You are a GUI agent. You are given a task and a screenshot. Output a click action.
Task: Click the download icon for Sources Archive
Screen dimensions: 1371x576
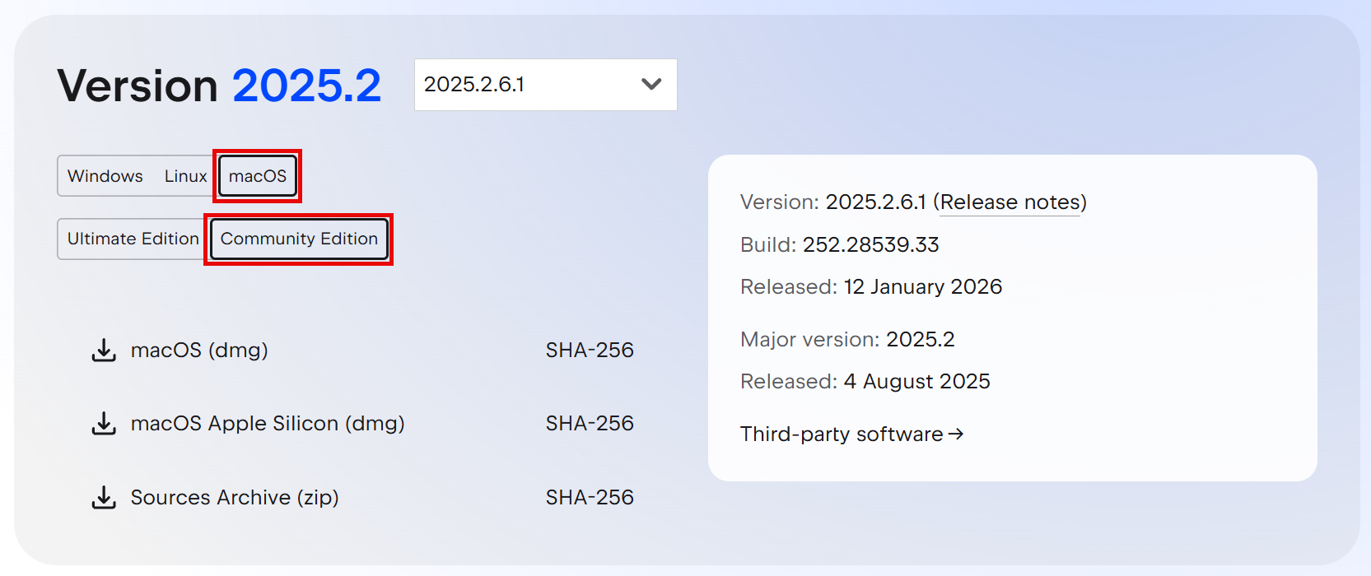pos(104,498)
